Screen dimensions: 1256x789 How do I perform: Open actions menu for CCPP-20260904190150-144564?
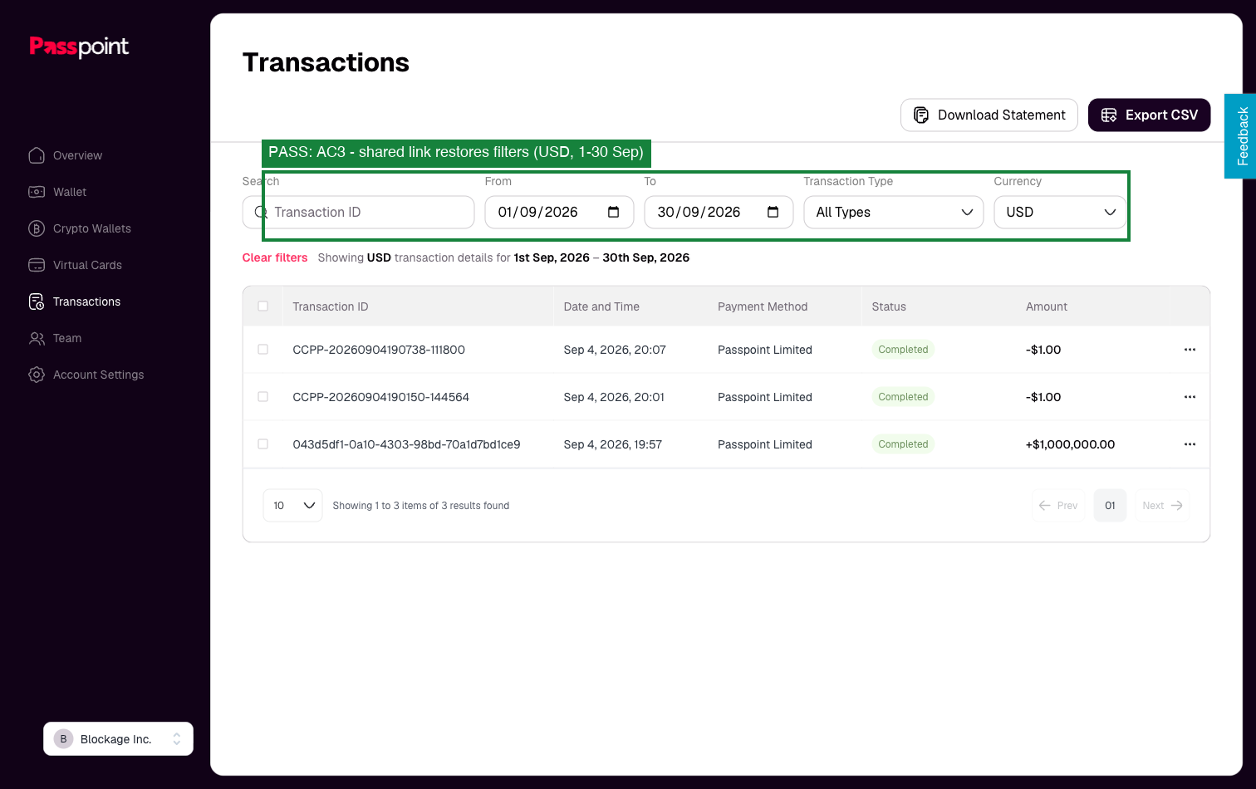click(x=1190, y=397)
